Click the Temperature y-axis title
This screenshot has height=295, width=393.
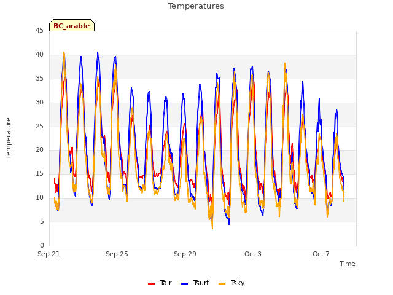point(8,138)
